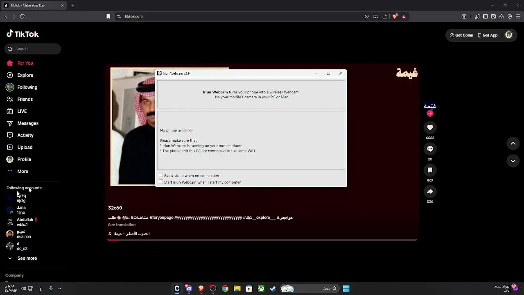The image size is (524, 295).
Task: Click the browser back button
Action: pyautogui.click(x=6, y=16)
